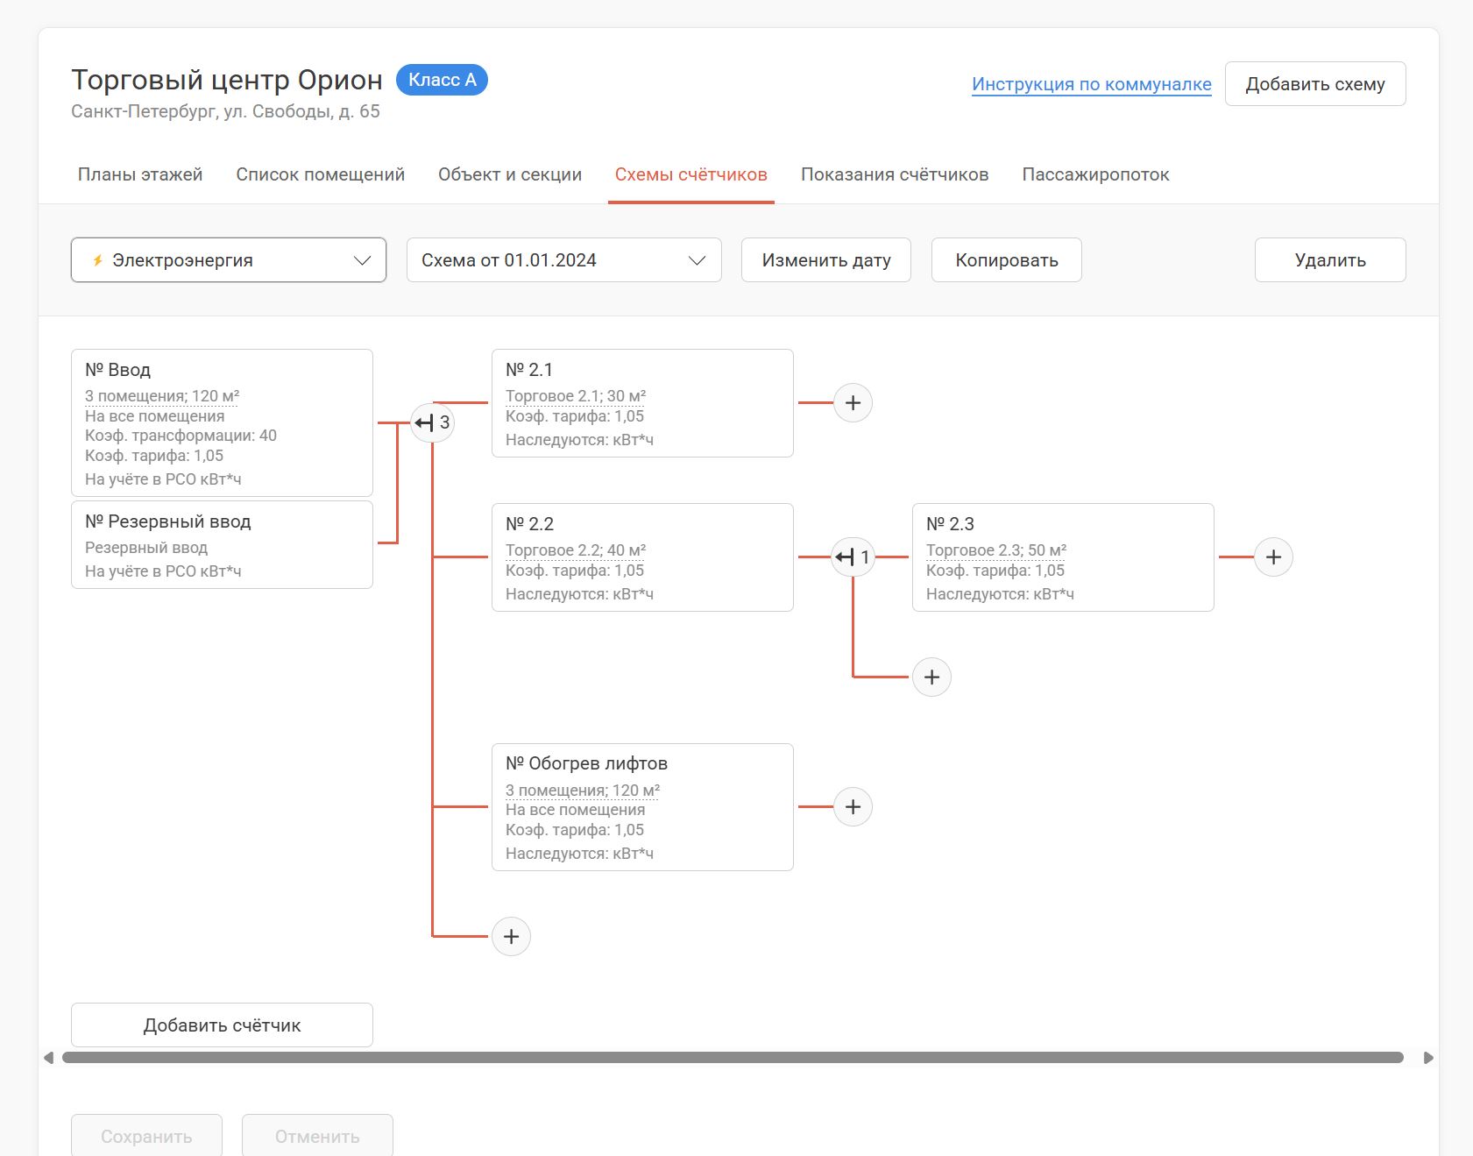Click 'Торговое 2.3; 50 м²' text

coord(996,550)
